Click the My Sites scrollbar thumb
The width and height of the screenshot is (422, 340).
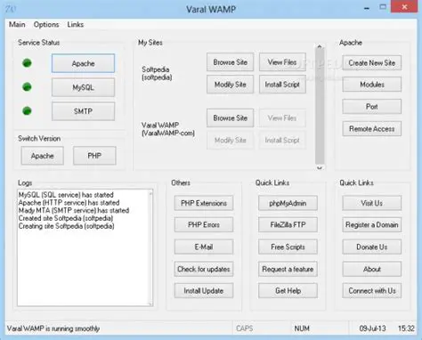pyautogui.click(x=320, y=107)
